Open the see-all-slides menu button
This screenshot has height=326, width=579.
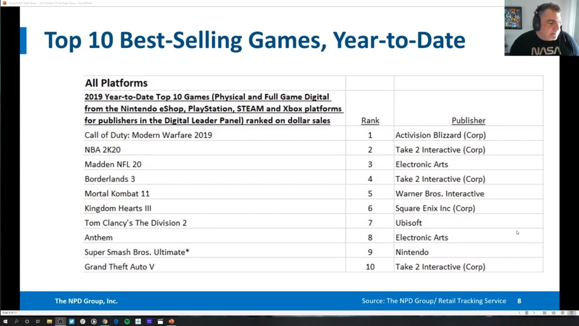point(527,313)
